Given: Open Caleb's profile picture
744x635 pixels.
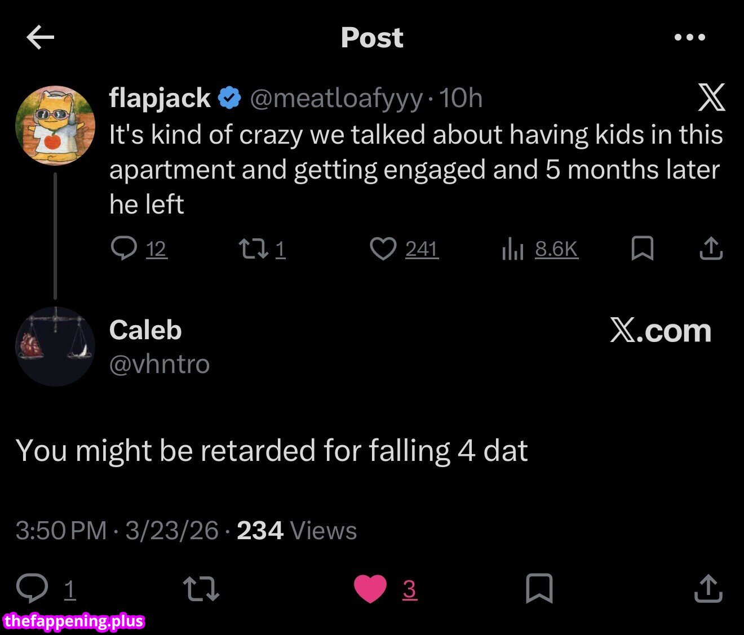Looking at the screenshot, I should 55,347.
